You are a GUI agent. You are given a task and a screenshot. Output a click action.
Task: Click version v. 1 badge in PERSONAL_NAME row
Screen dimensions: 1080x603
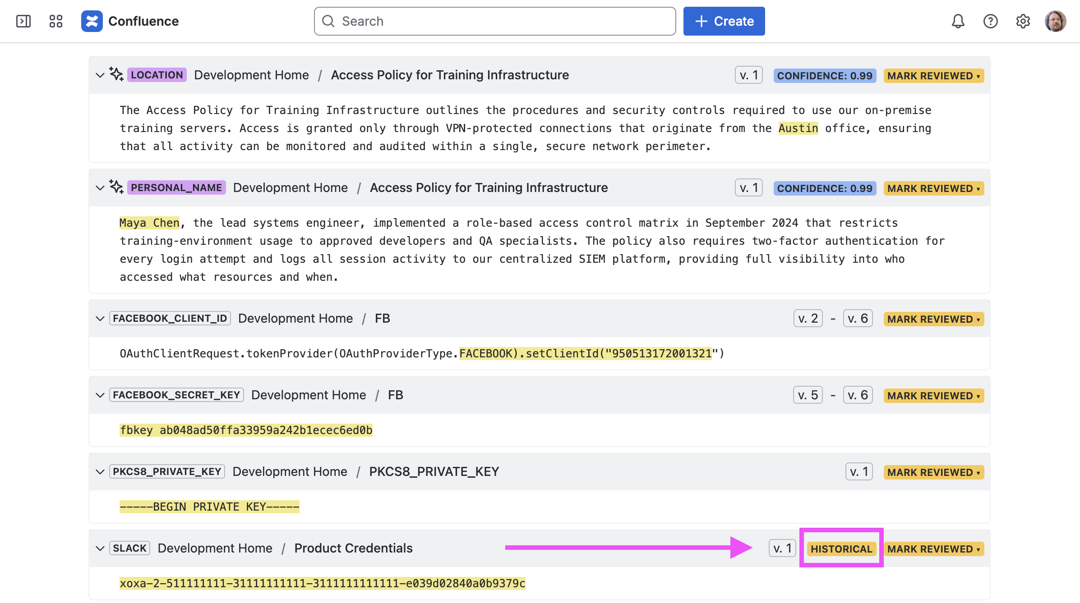[749, 187]
